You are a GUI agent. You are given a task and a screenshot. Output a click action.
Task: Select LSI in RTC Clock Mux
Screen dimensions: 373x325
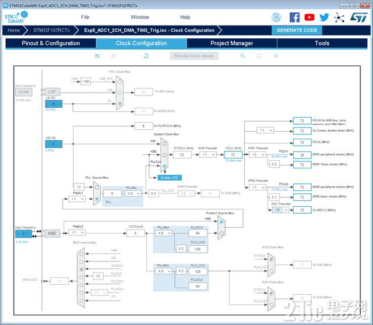(x=120, y=104)
